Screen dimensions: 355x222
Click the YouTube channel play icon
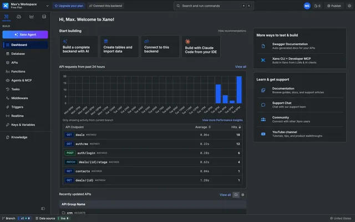pyautogui.click(x=263, y=134)
